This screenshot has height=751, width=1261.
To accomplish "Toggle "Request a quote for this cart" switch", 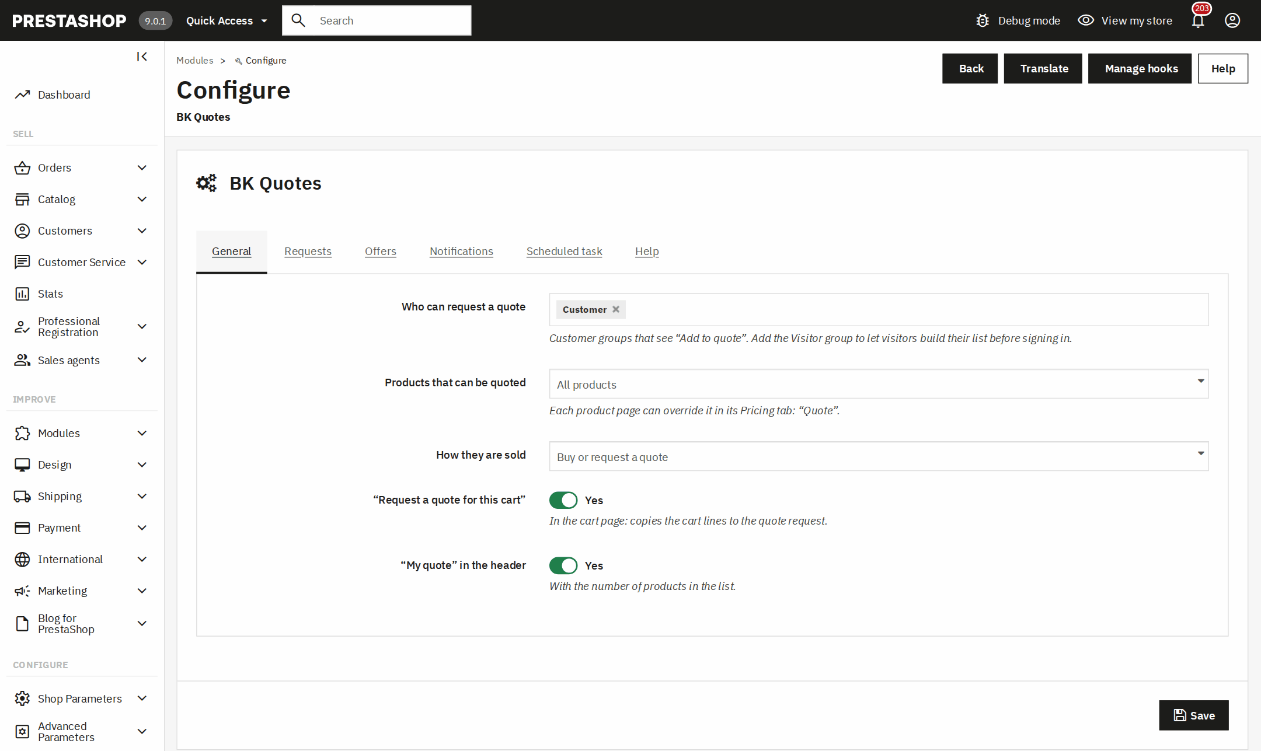I will pos(563,500).
